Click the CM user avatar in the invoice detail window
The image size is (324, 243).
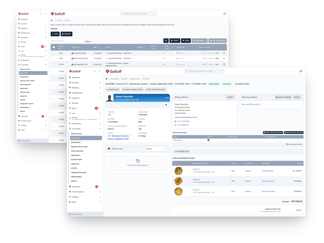point(301,71)
